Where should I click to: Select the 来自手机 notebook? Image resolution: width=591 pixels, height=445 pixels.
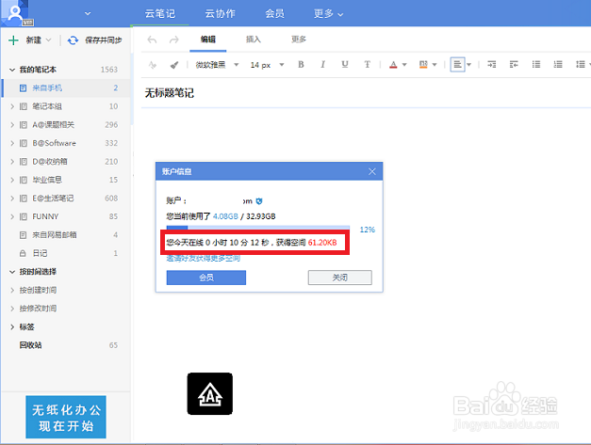coord(66,88)
